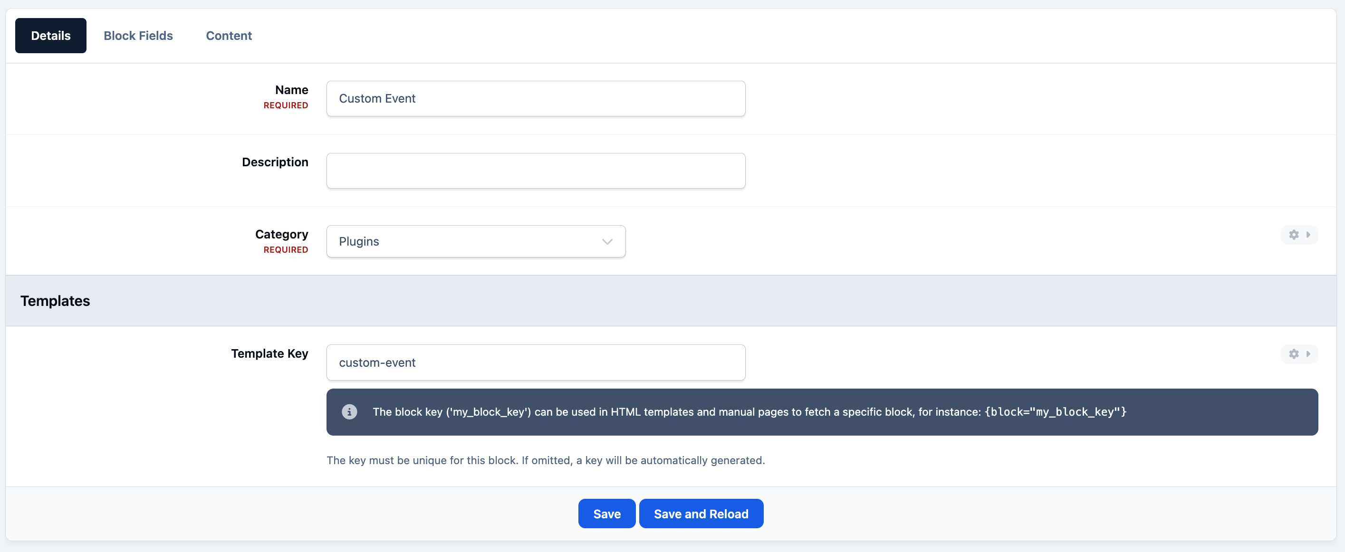Click the Description input field

pyautogui.click(x=536, y=171)
